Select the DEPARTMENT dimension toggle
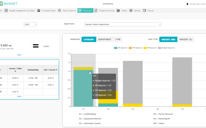The width and height of the screenshot is (206, 128). pos(105,39)
